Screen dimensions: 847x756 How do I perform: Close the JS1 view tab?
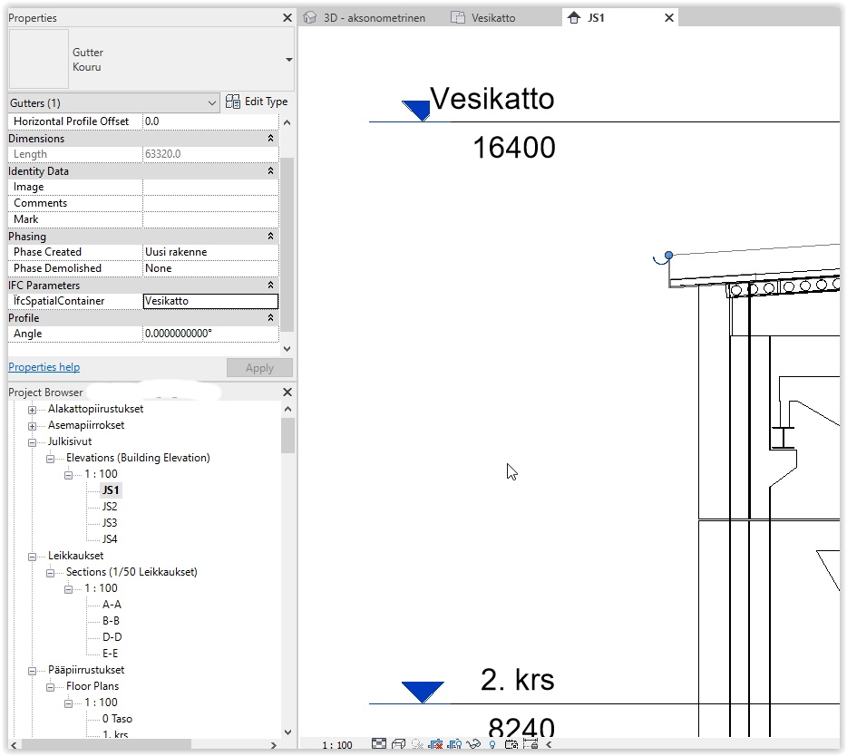(668, 18)
